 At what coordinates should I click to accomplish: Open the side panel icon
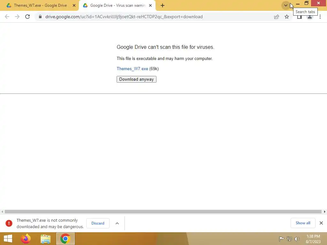click(x=300, y=17)
